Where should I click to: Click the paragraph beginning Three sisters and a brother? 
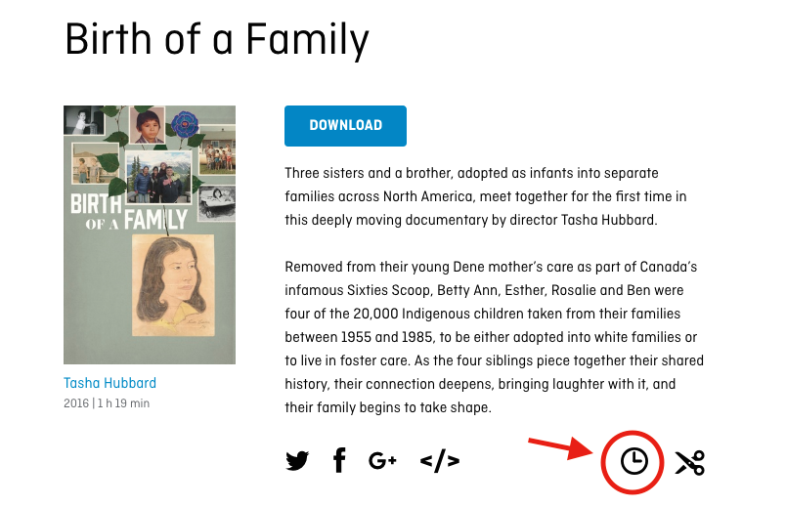tap(485, 196)
